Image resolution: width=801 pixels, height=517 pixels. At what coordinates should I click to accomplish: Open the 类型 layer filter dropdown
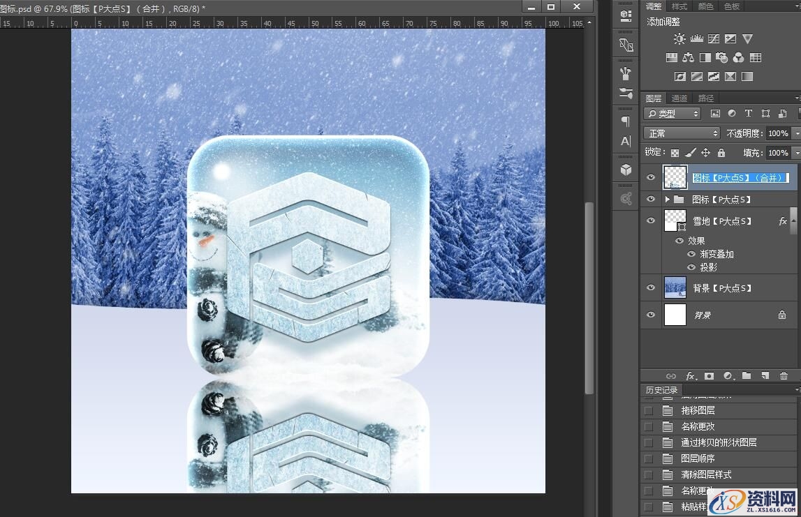point(673,114)
